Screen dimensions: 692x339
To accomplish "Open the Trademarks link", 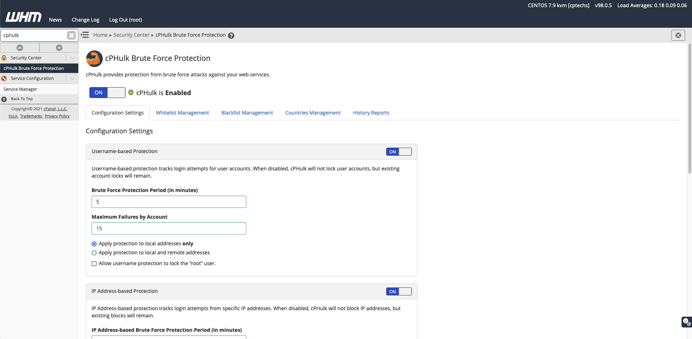I will pos(31,116).
